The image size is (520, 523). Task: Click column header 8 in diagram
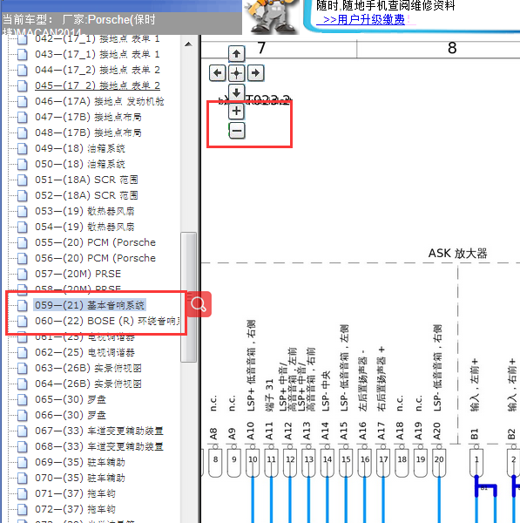[x=452, y=48]
